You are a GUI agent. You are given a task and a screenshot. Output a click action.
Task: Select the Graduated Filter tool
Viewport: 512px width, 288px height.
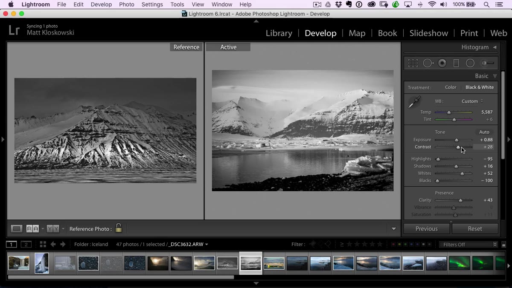click(456, 63)
